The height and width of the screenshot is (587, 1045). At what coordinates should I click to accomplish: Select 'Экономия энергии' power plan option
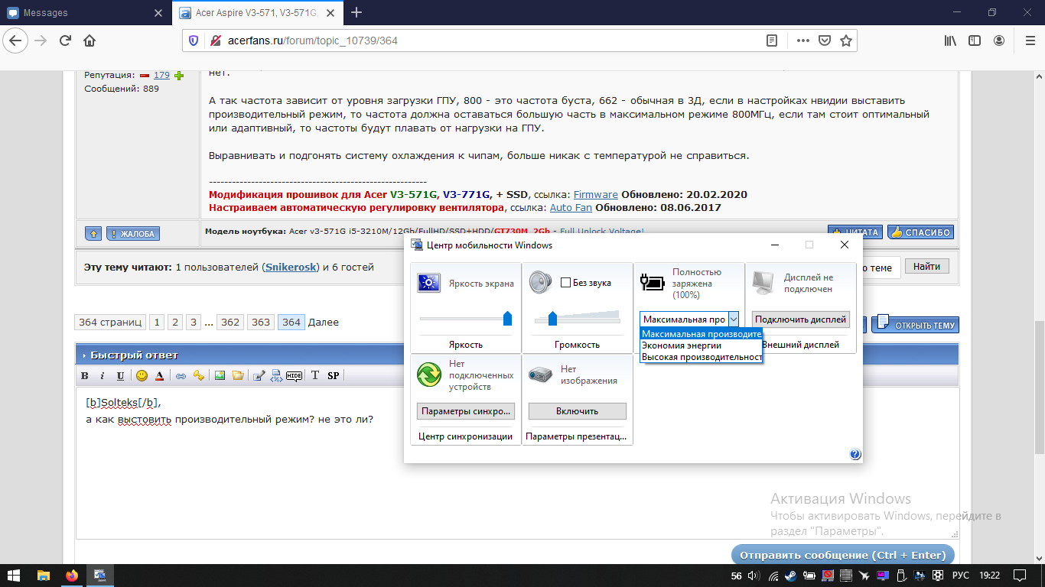[x=702, y=345]
